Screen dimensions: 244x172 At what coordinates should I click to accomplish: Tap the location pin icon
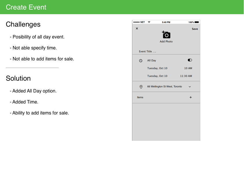click(141, 86)
